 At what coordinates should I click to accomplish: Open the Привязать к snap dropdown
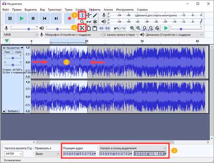point(47,154)
